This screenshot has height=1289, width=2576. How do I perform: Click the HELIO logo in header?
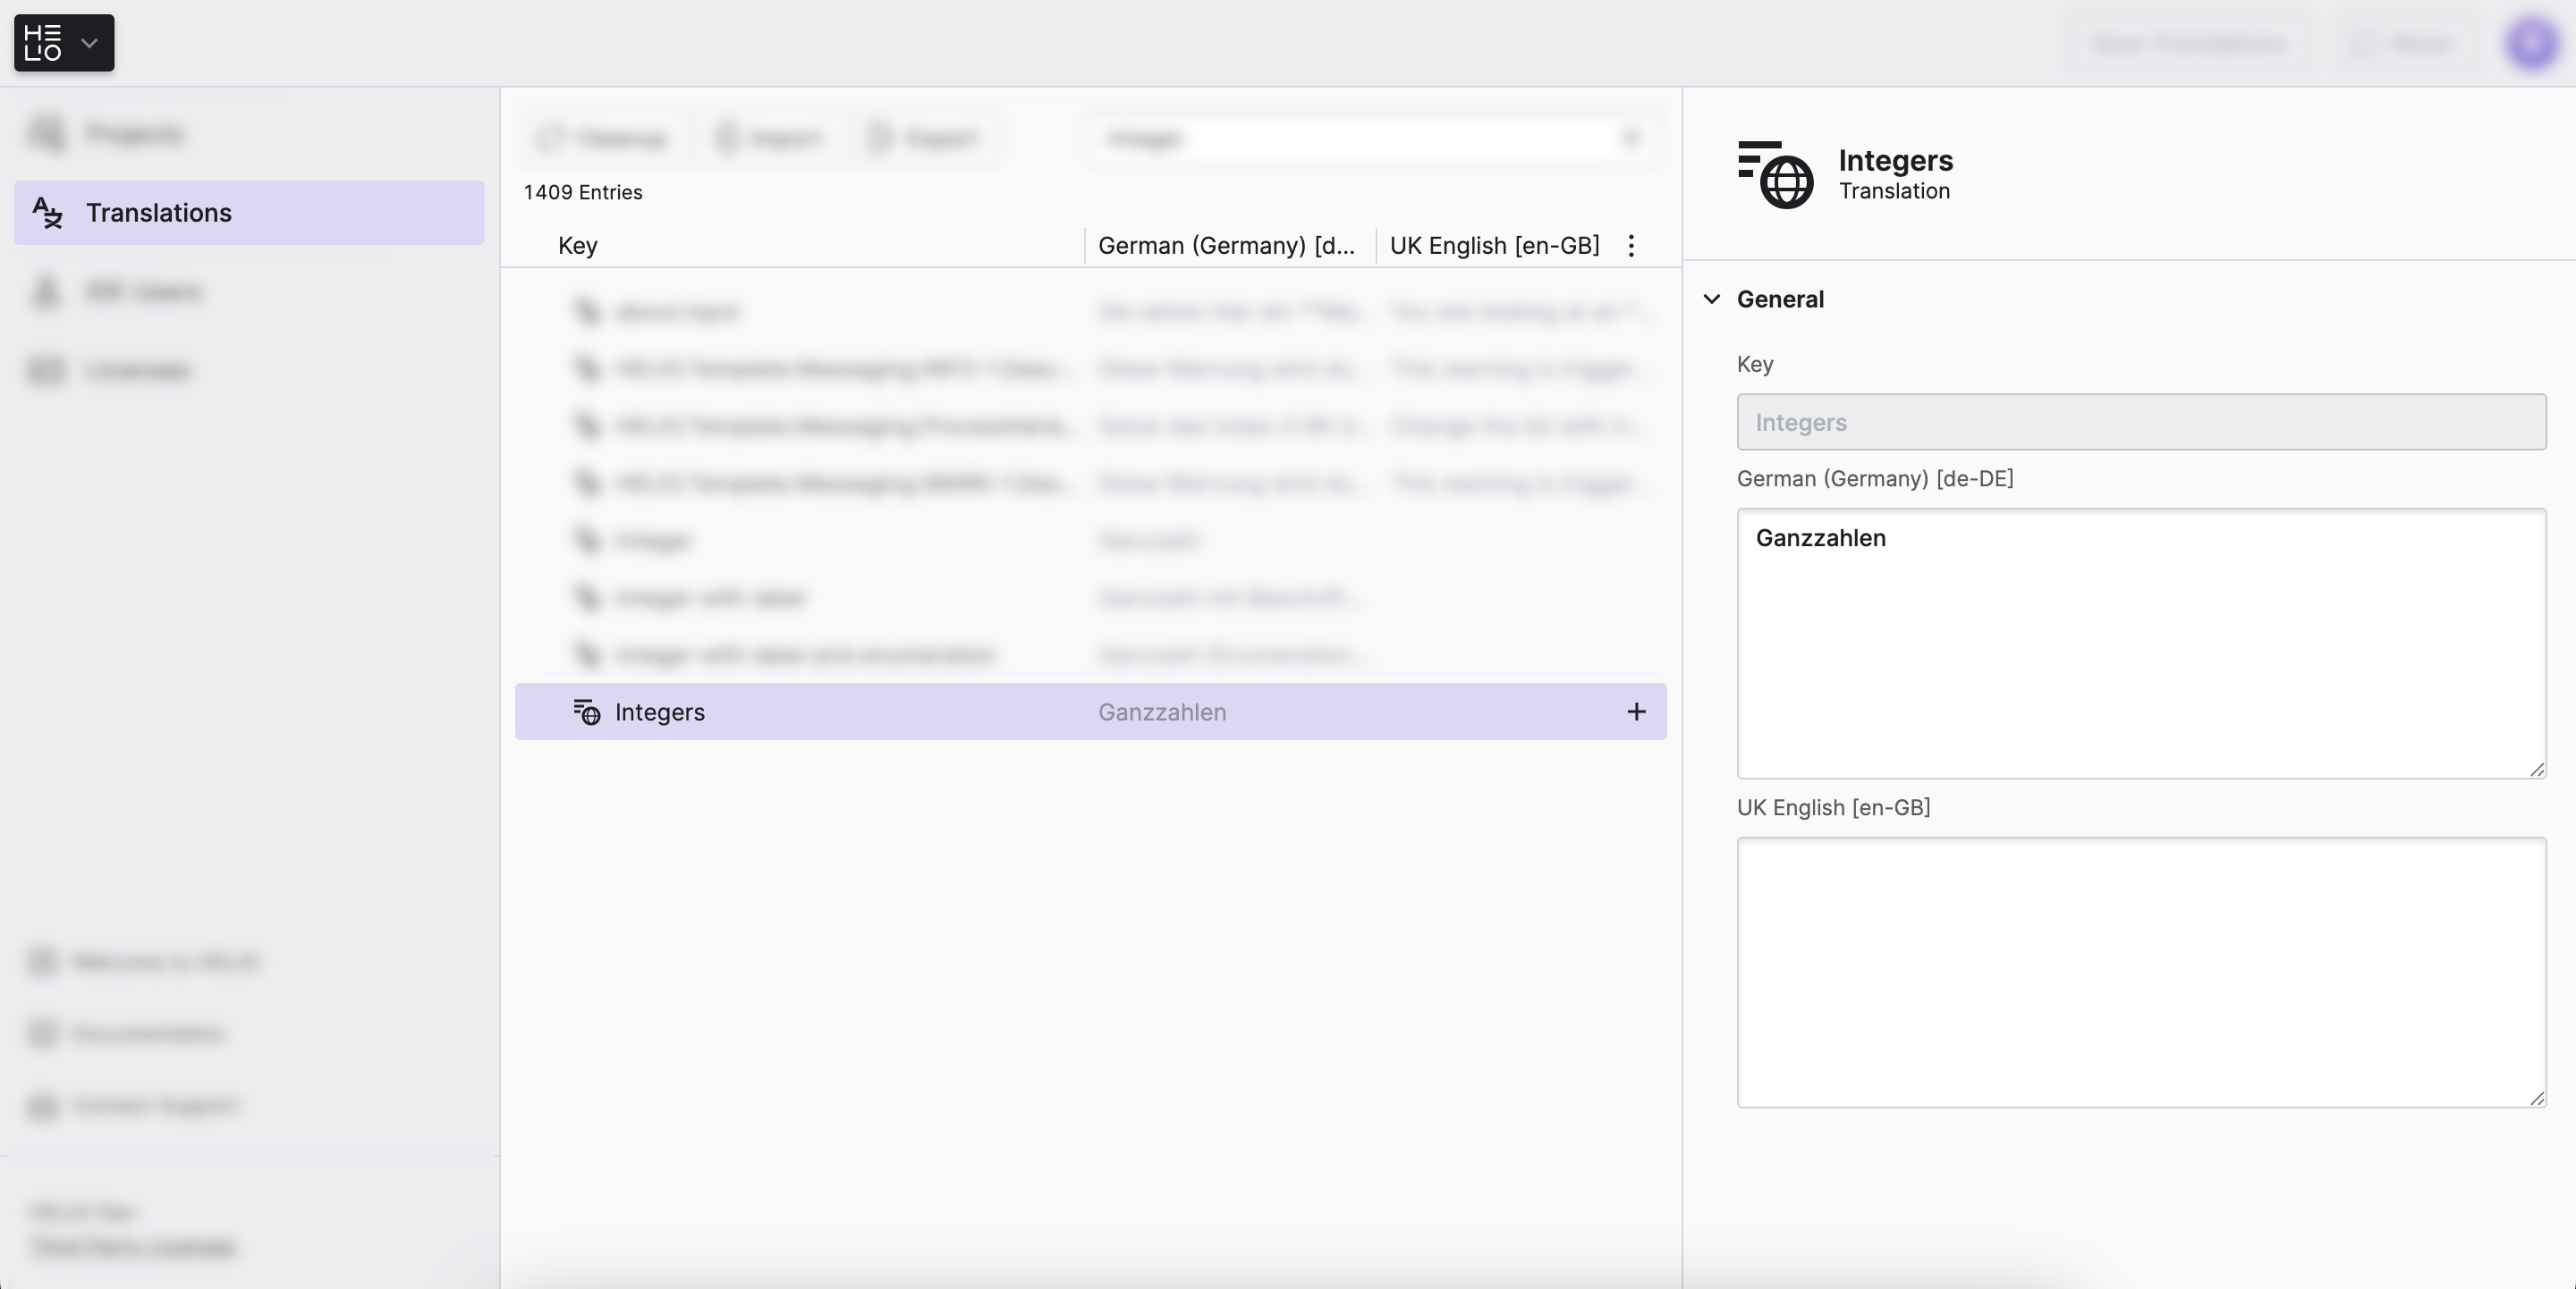coord(43,43)
